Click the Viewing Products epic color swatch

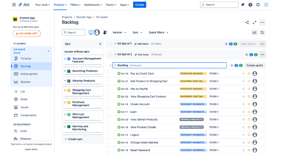pyautogui.click(x=69, y=81)
